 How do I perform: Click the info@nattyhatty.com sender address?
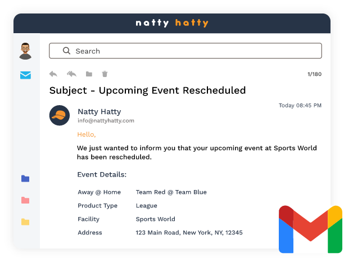(x=106, y=120)
